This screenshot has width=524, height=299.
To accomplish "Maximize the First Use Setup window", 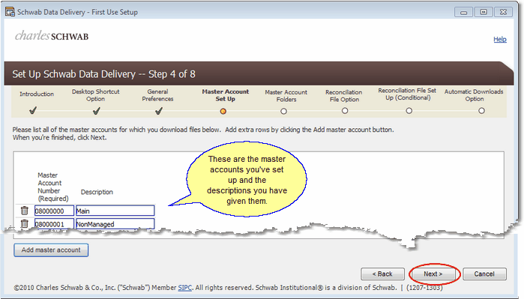I will click(484, 12).
